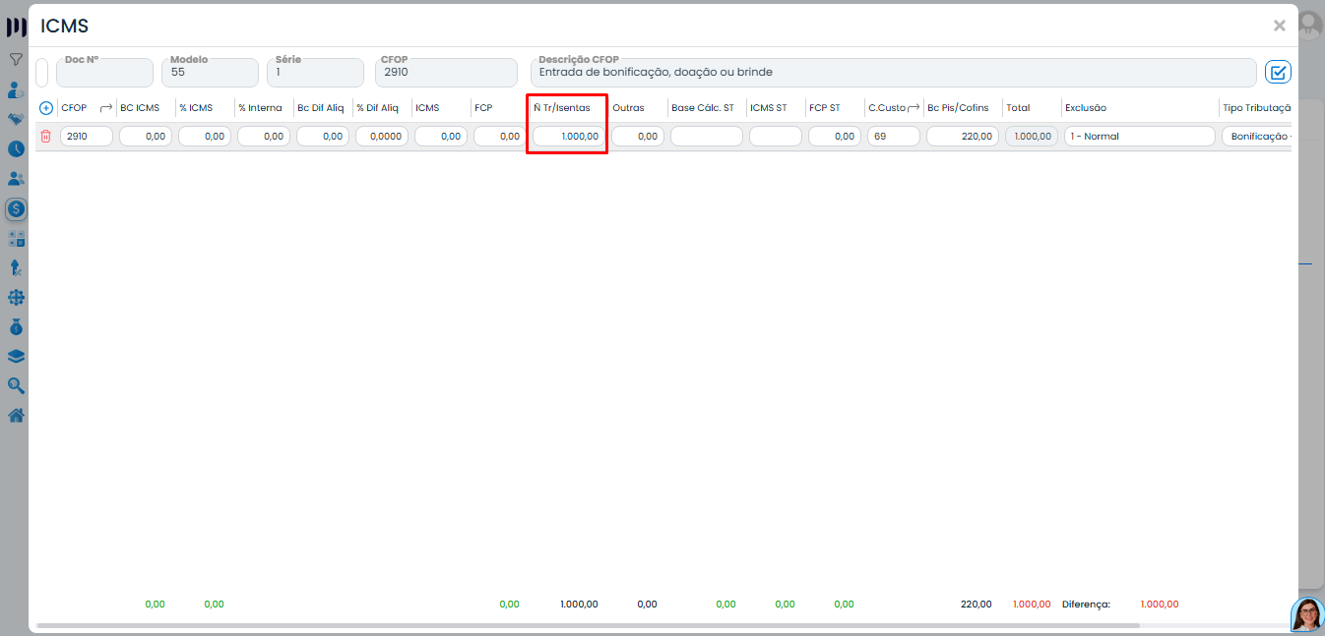
Task: Open the filter funnel in sidebar
Action: (x=16, y=60)
